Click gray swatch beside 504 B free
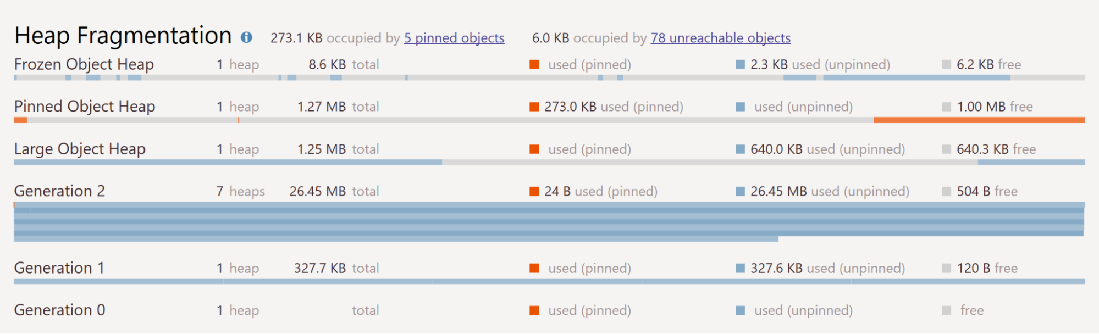The width and height of the screenshot is (1099, 334). [946, 191]
